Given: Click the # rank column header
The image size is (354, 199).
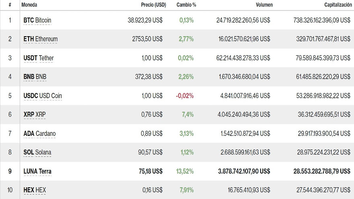Looking at the screenshot, I should click(10, 5).
